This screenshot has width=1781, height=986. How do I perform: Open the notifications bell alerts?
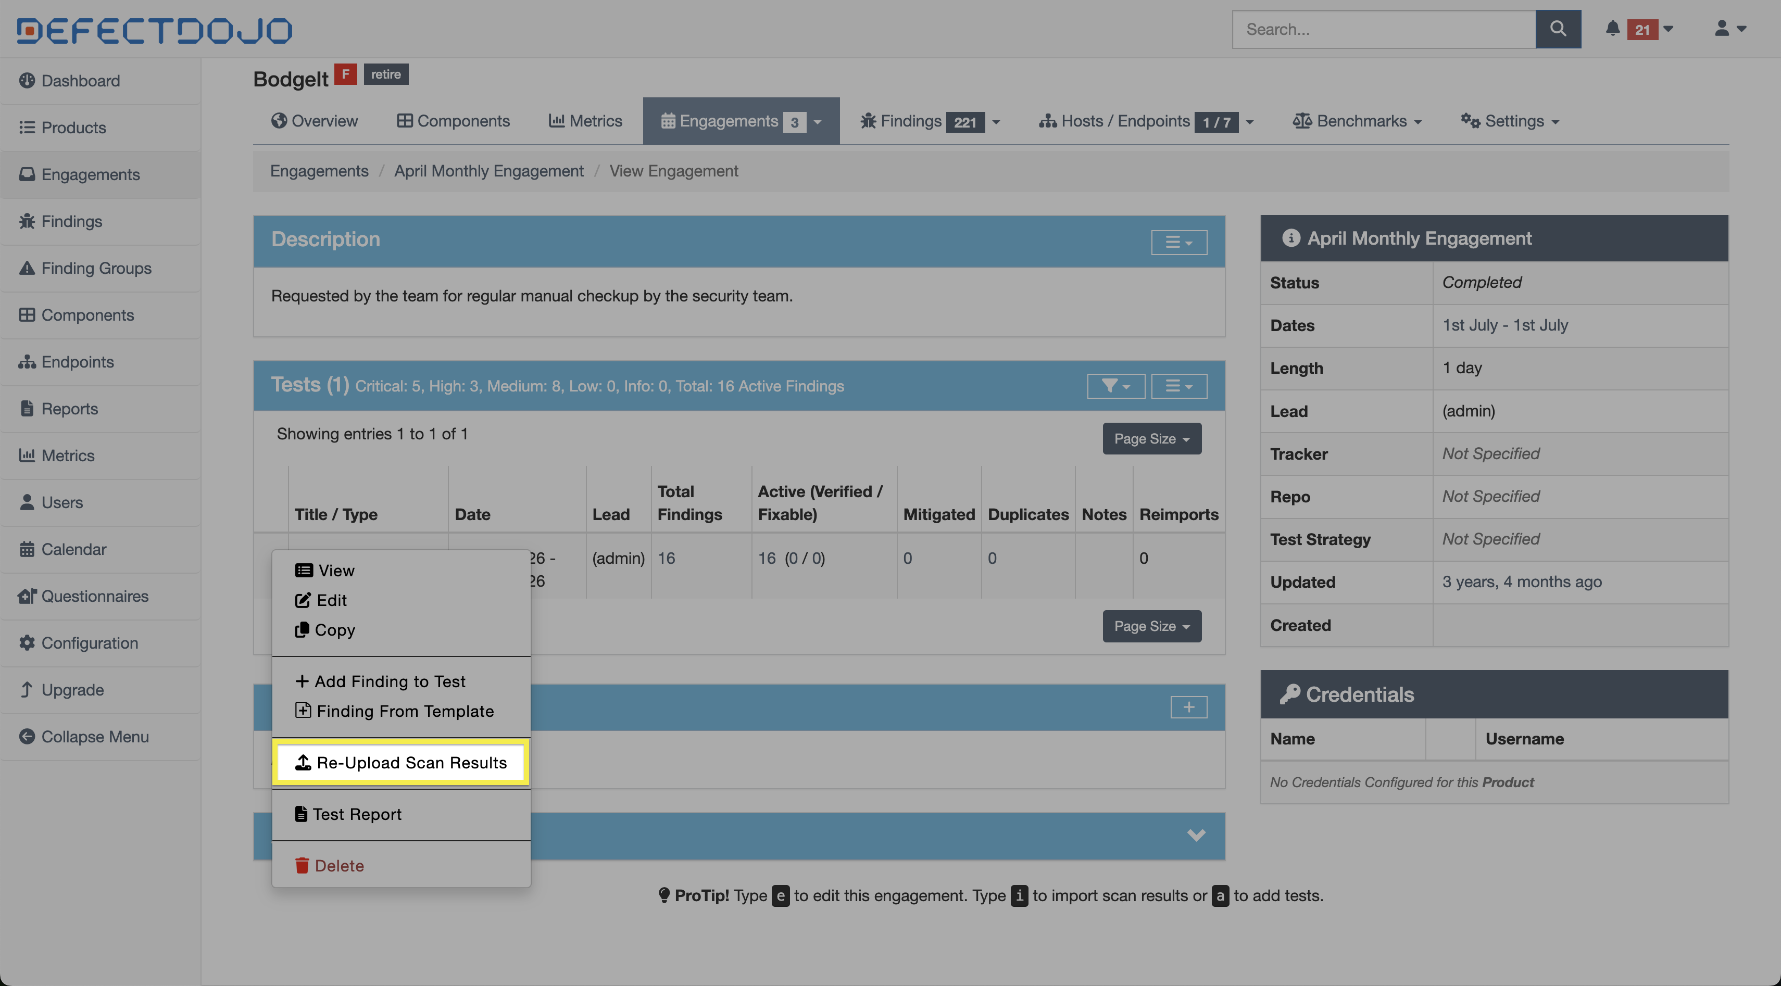(1612, 29)
